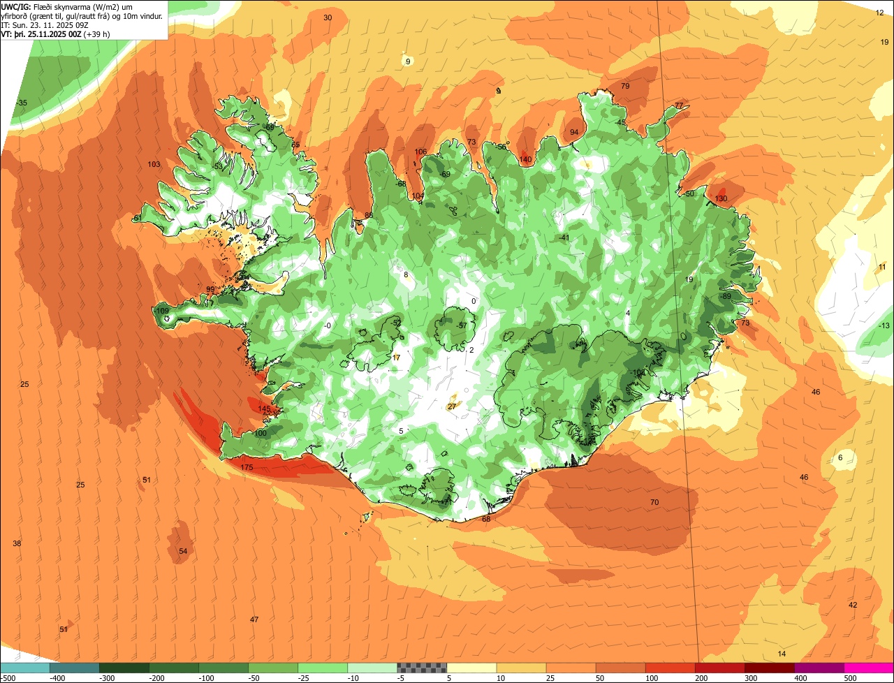Image resolution: width=894 pixels, height=683 pixels.
Task: Click the map value '103' west of the Westfjords
Action: pos(154,165)
